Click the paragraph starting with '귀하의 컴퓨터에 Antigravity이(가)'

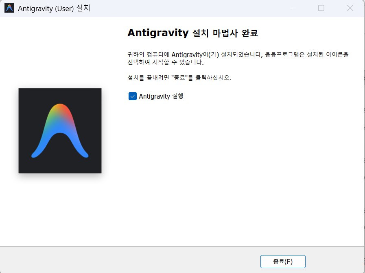(238, 58)
